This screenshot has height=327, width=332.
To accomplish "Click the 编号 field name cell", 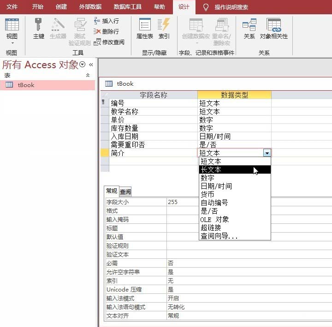I will tap(153, 103).
